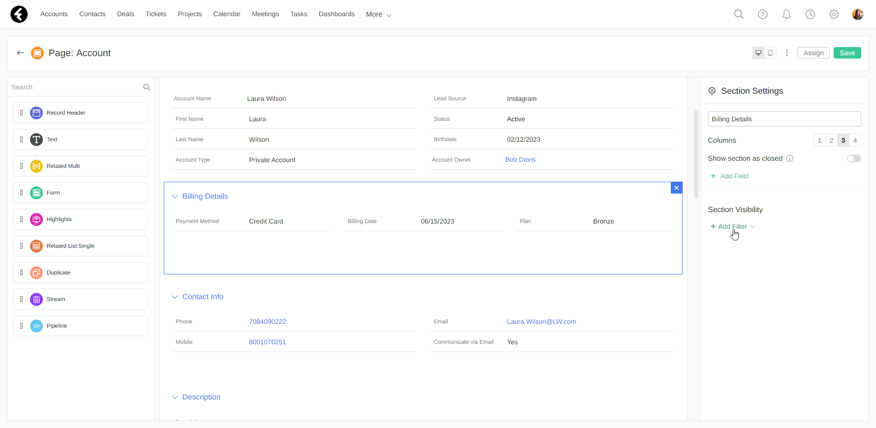Click the info icon beside Show section as closed
The width and height of the screenshot is (876, 428).
[790, 158]
